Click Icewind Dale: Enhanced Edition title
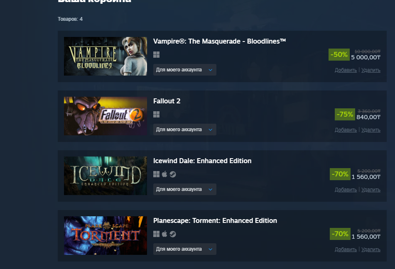 [202, 161]
